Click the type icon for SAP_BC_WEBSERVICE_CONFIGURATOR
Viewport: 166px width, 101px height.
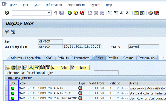pyautogui.click(x=81, y=98)
